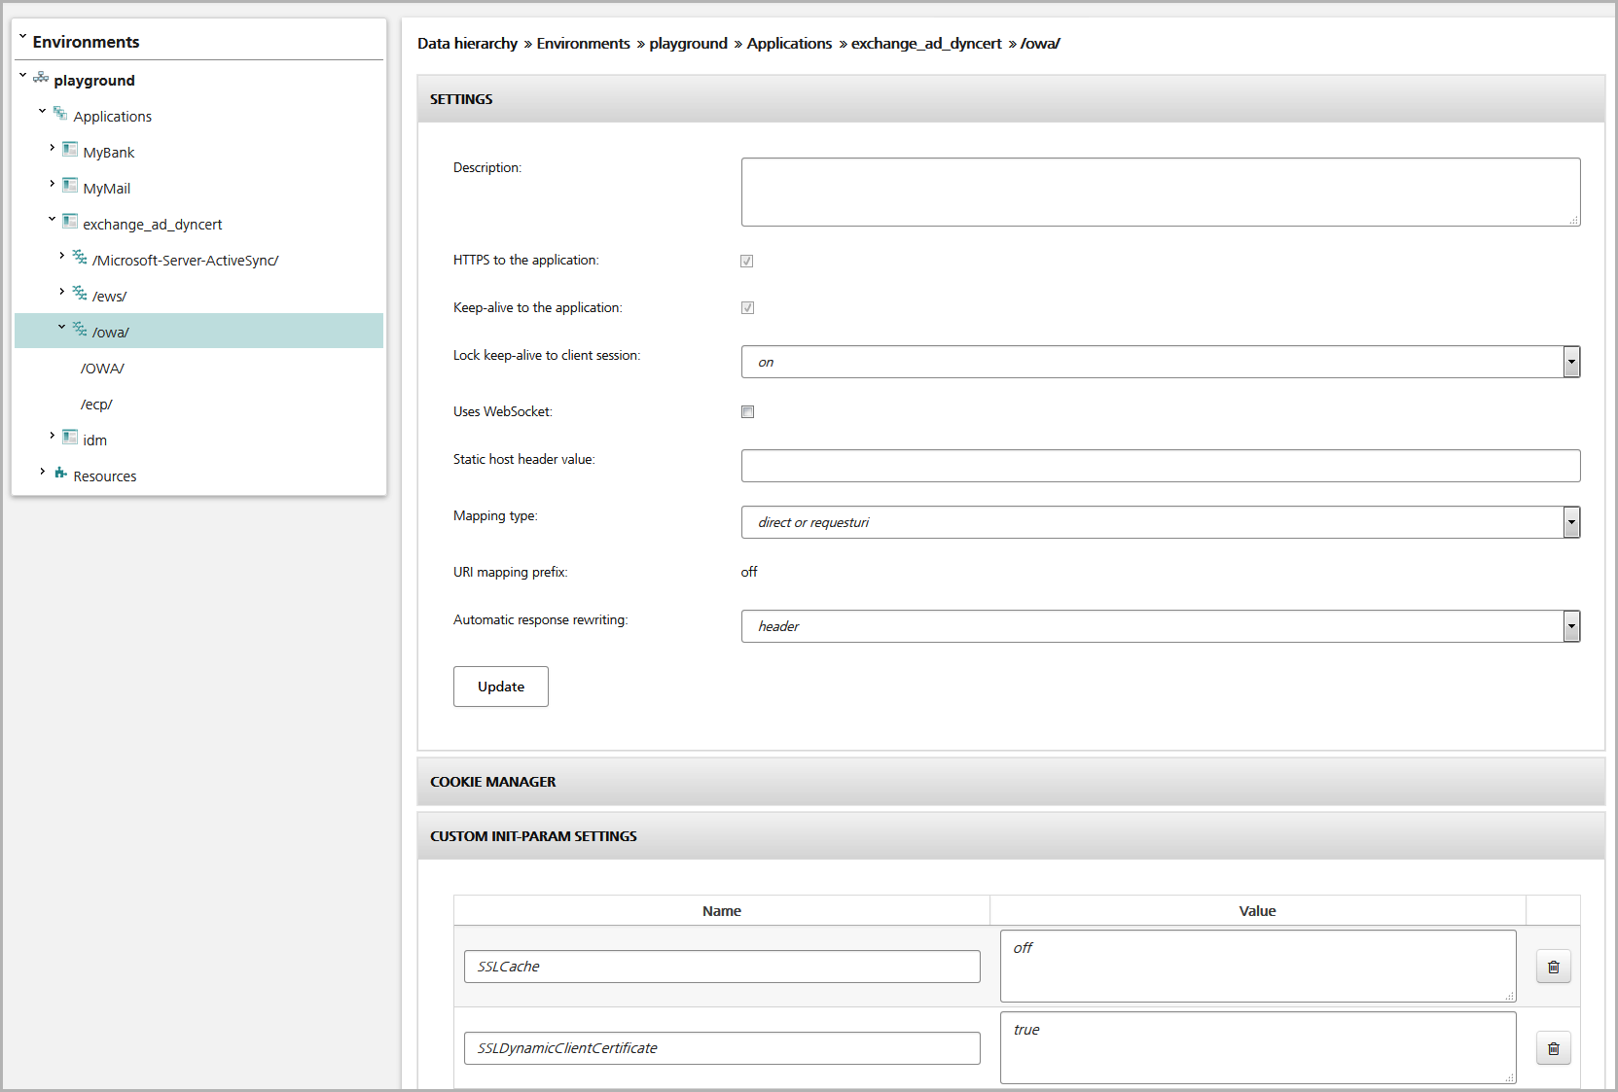Enable the Uses WebSocket checkbox
Viewport: 1618px width, 1092px height.
[747, 411]
